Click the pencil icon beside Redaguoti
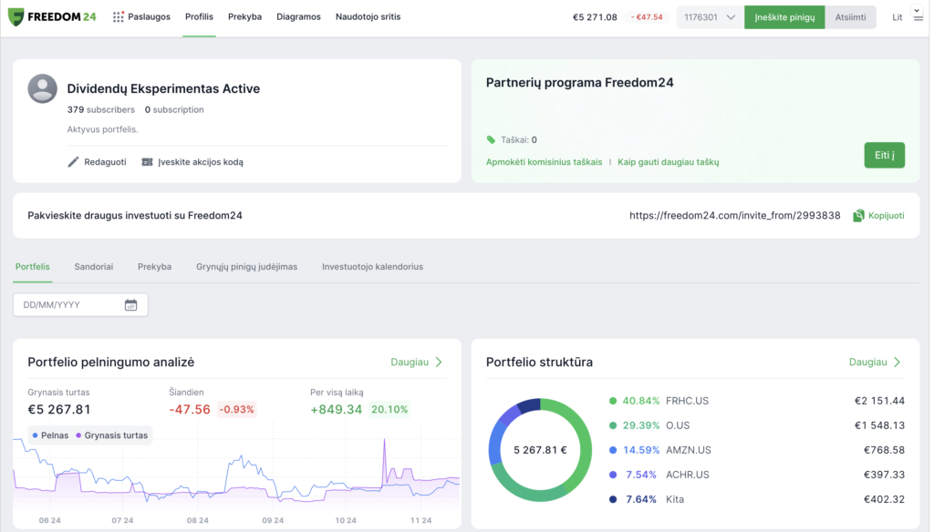Image resolution: width=934 pixels, height=532 pixels. coord(73,162)
